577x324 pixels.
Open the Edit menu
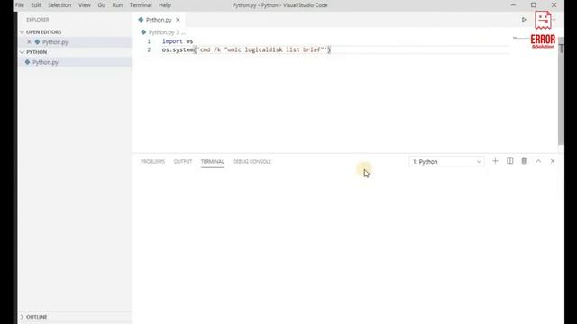point(36,5)
